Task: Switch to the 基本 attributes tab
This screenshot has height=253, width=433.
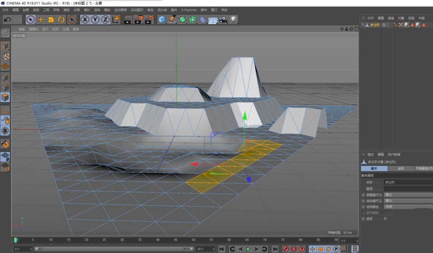Action: (x=374, y=168)
